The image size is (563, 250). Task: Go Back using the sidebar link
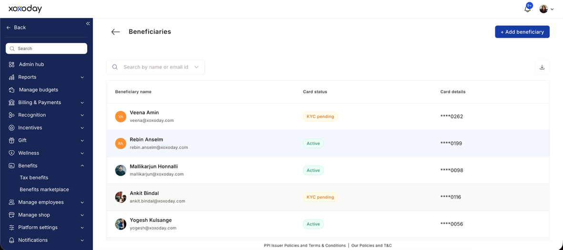16,28
